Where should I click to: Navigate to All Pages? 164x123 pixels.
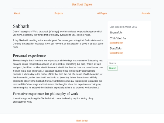[x=102, y=13]
